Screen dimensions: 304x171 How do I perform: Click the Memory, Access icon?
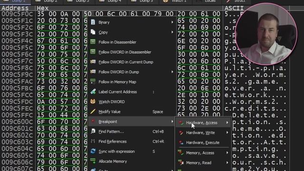[181, 153]
